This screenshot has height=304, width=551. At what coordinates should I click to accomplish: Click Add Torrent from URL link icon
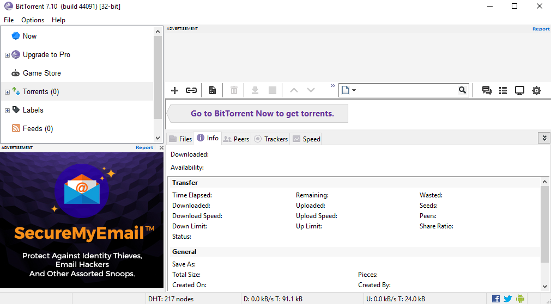point(191,90)
